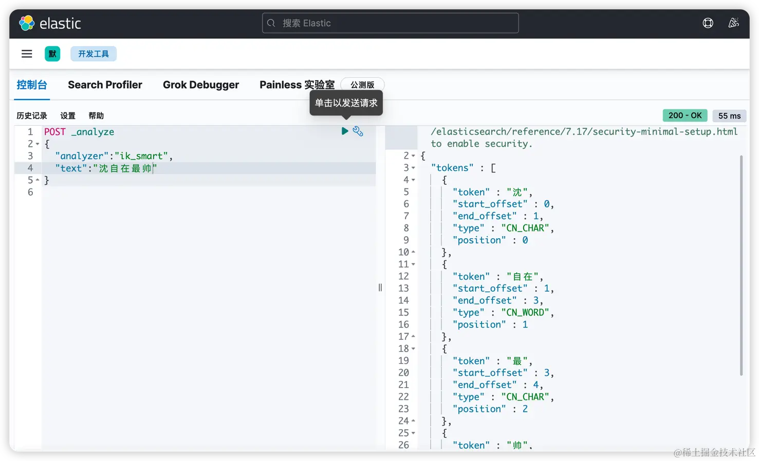Collapse the token object at line 11
759x461 pixels.
point(413,264)
